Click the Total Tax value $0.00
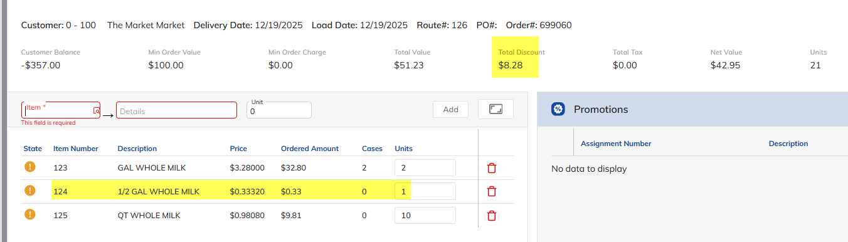Image resolution: width=848 pixels, height=242 pixels. (625, 65)
